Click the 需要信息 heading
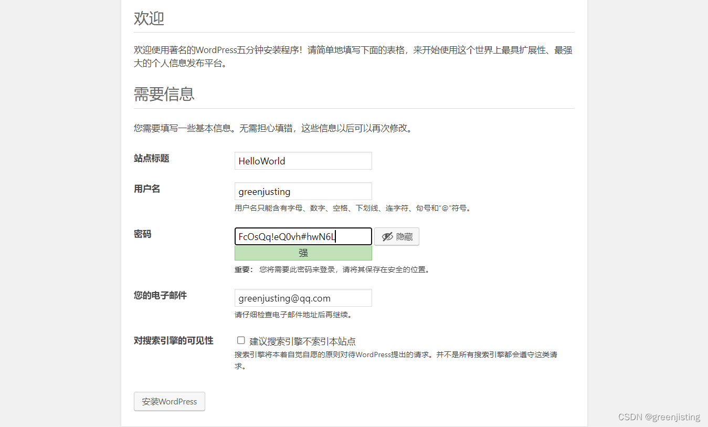The height and width of the screenshot is (427, 708). (164, 94)
